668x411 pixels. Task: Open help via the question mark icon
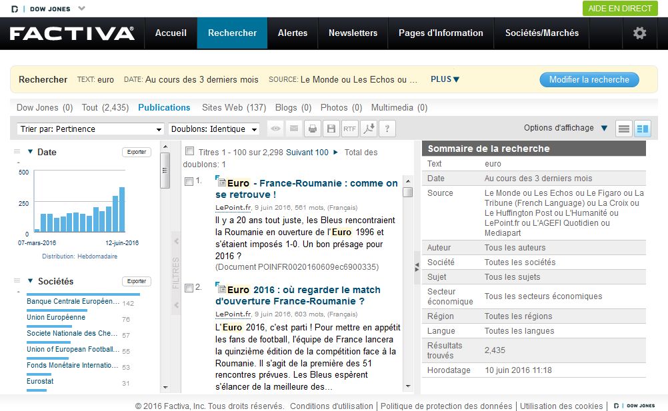click(x=387, y=129)
